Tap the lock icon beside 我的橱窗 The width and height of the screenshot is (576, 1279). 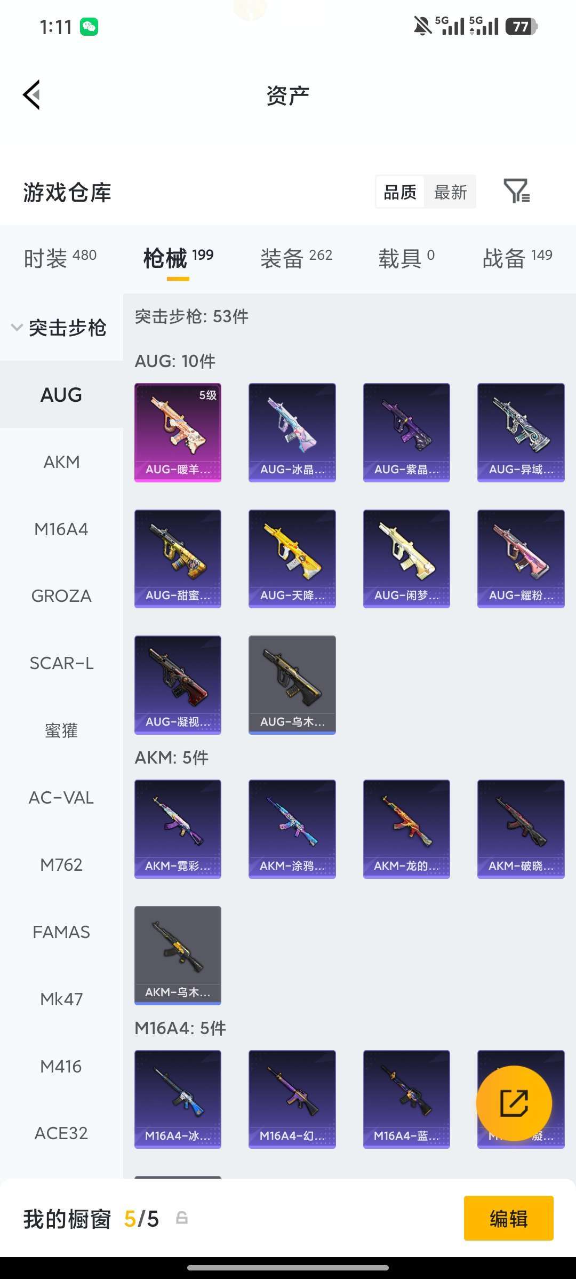pyautogui.click(x=181, y=1218)
